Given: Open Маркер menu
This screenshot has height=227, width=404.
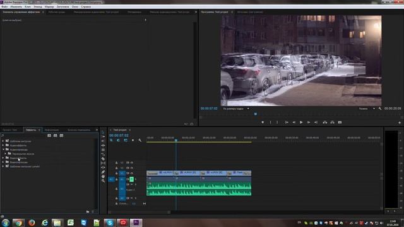Looking at the screenshot, I should click(49, 7).
